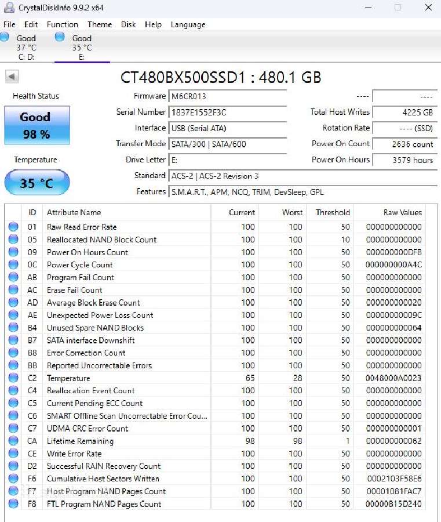Viewport: 441px width, 522px height.
Task: Click the Interface field USB (Serial ATA)
Action: coord(228,128)
